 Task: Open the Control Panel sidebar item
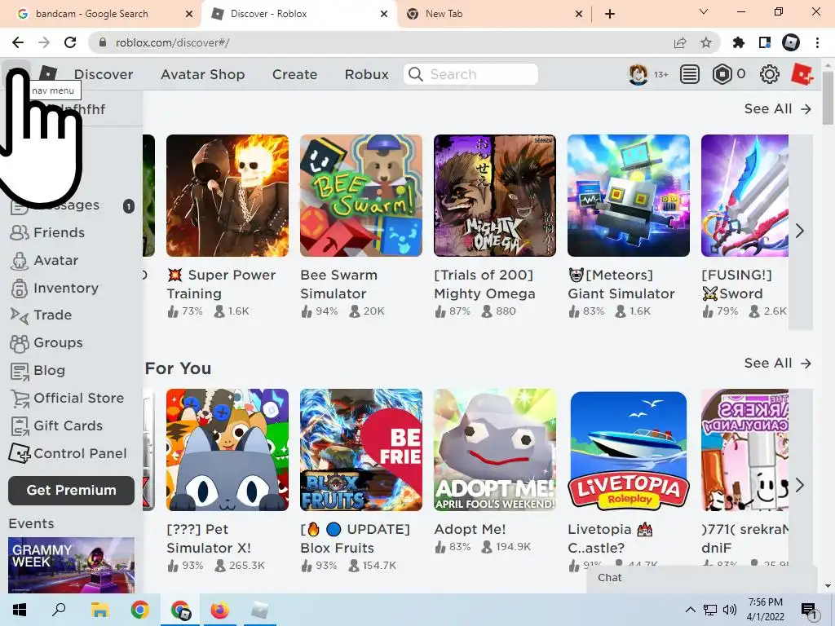(68, 453)
